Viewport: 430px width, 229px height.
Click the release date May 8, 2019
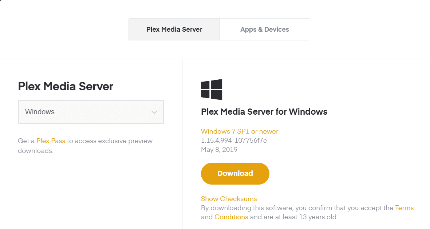(219, 149)
